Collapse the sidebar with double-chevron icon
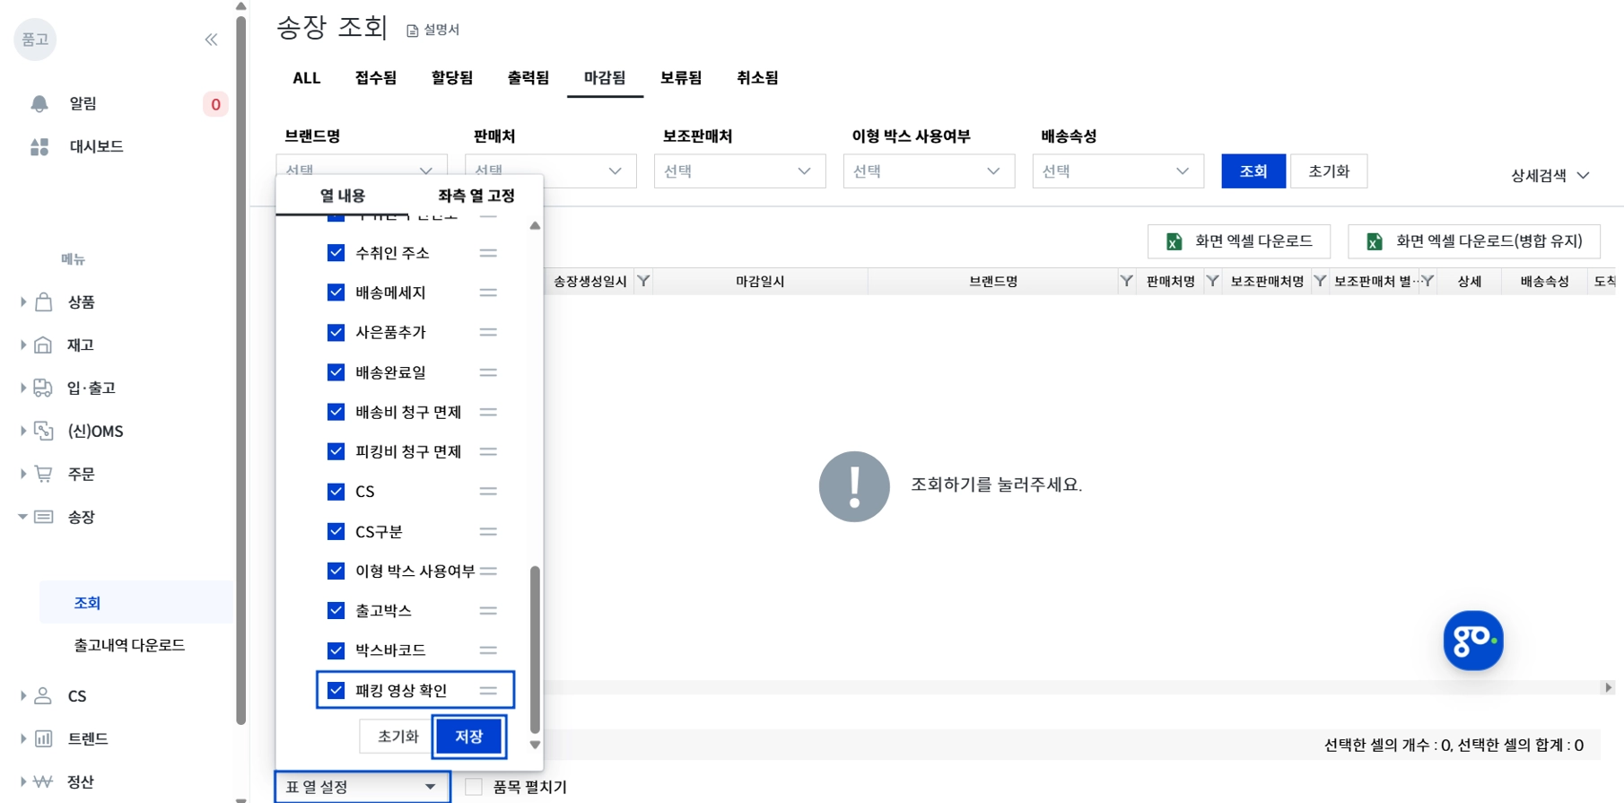Screen dimensions: 1624x803 [x=212, y=39]
